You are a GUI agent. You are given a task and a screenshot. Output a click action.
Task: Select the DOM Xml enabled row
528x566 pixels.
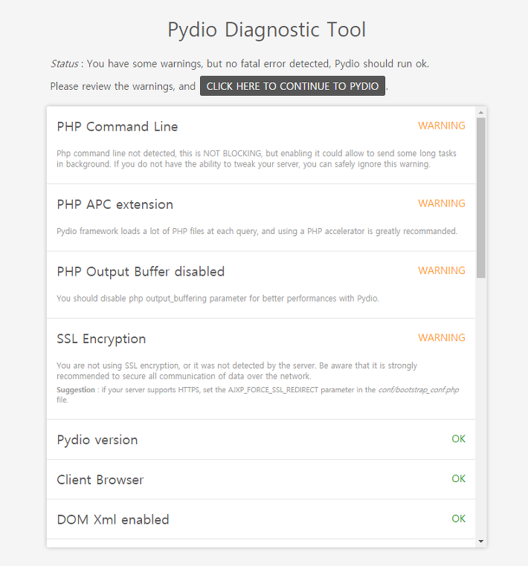pos(261,519)
